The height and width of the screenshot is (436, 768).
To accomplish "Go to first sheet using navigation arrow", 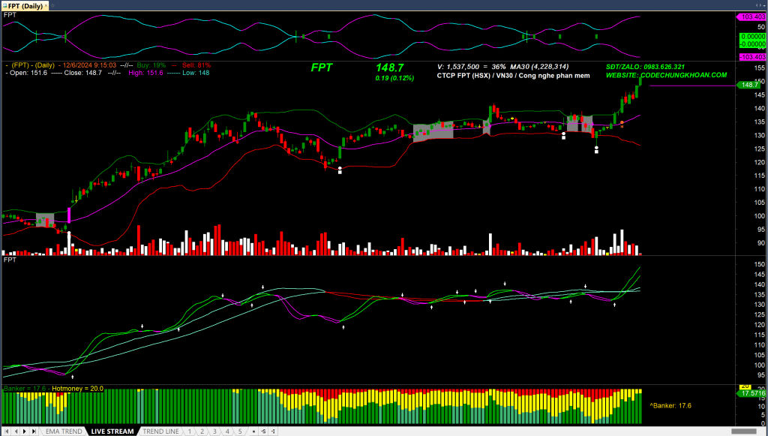I will (6, 431).
